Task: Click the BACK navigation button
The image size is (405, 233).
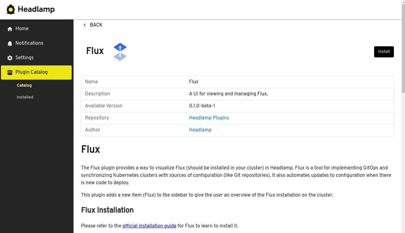Action: pos(93,25)
